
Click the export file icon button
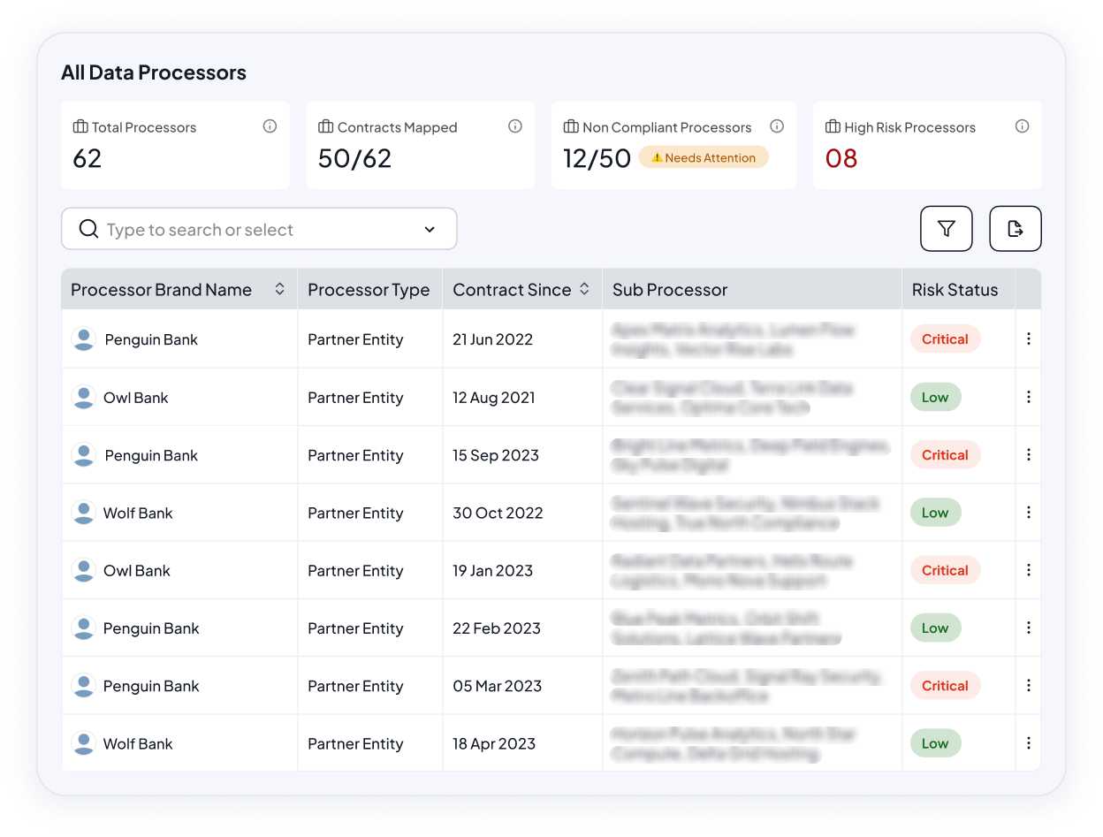coord(1016,229)
